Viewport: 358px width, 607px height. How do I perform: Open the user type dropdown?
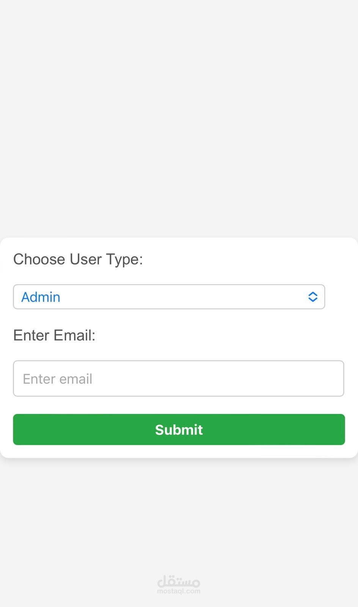coord(169,297)
